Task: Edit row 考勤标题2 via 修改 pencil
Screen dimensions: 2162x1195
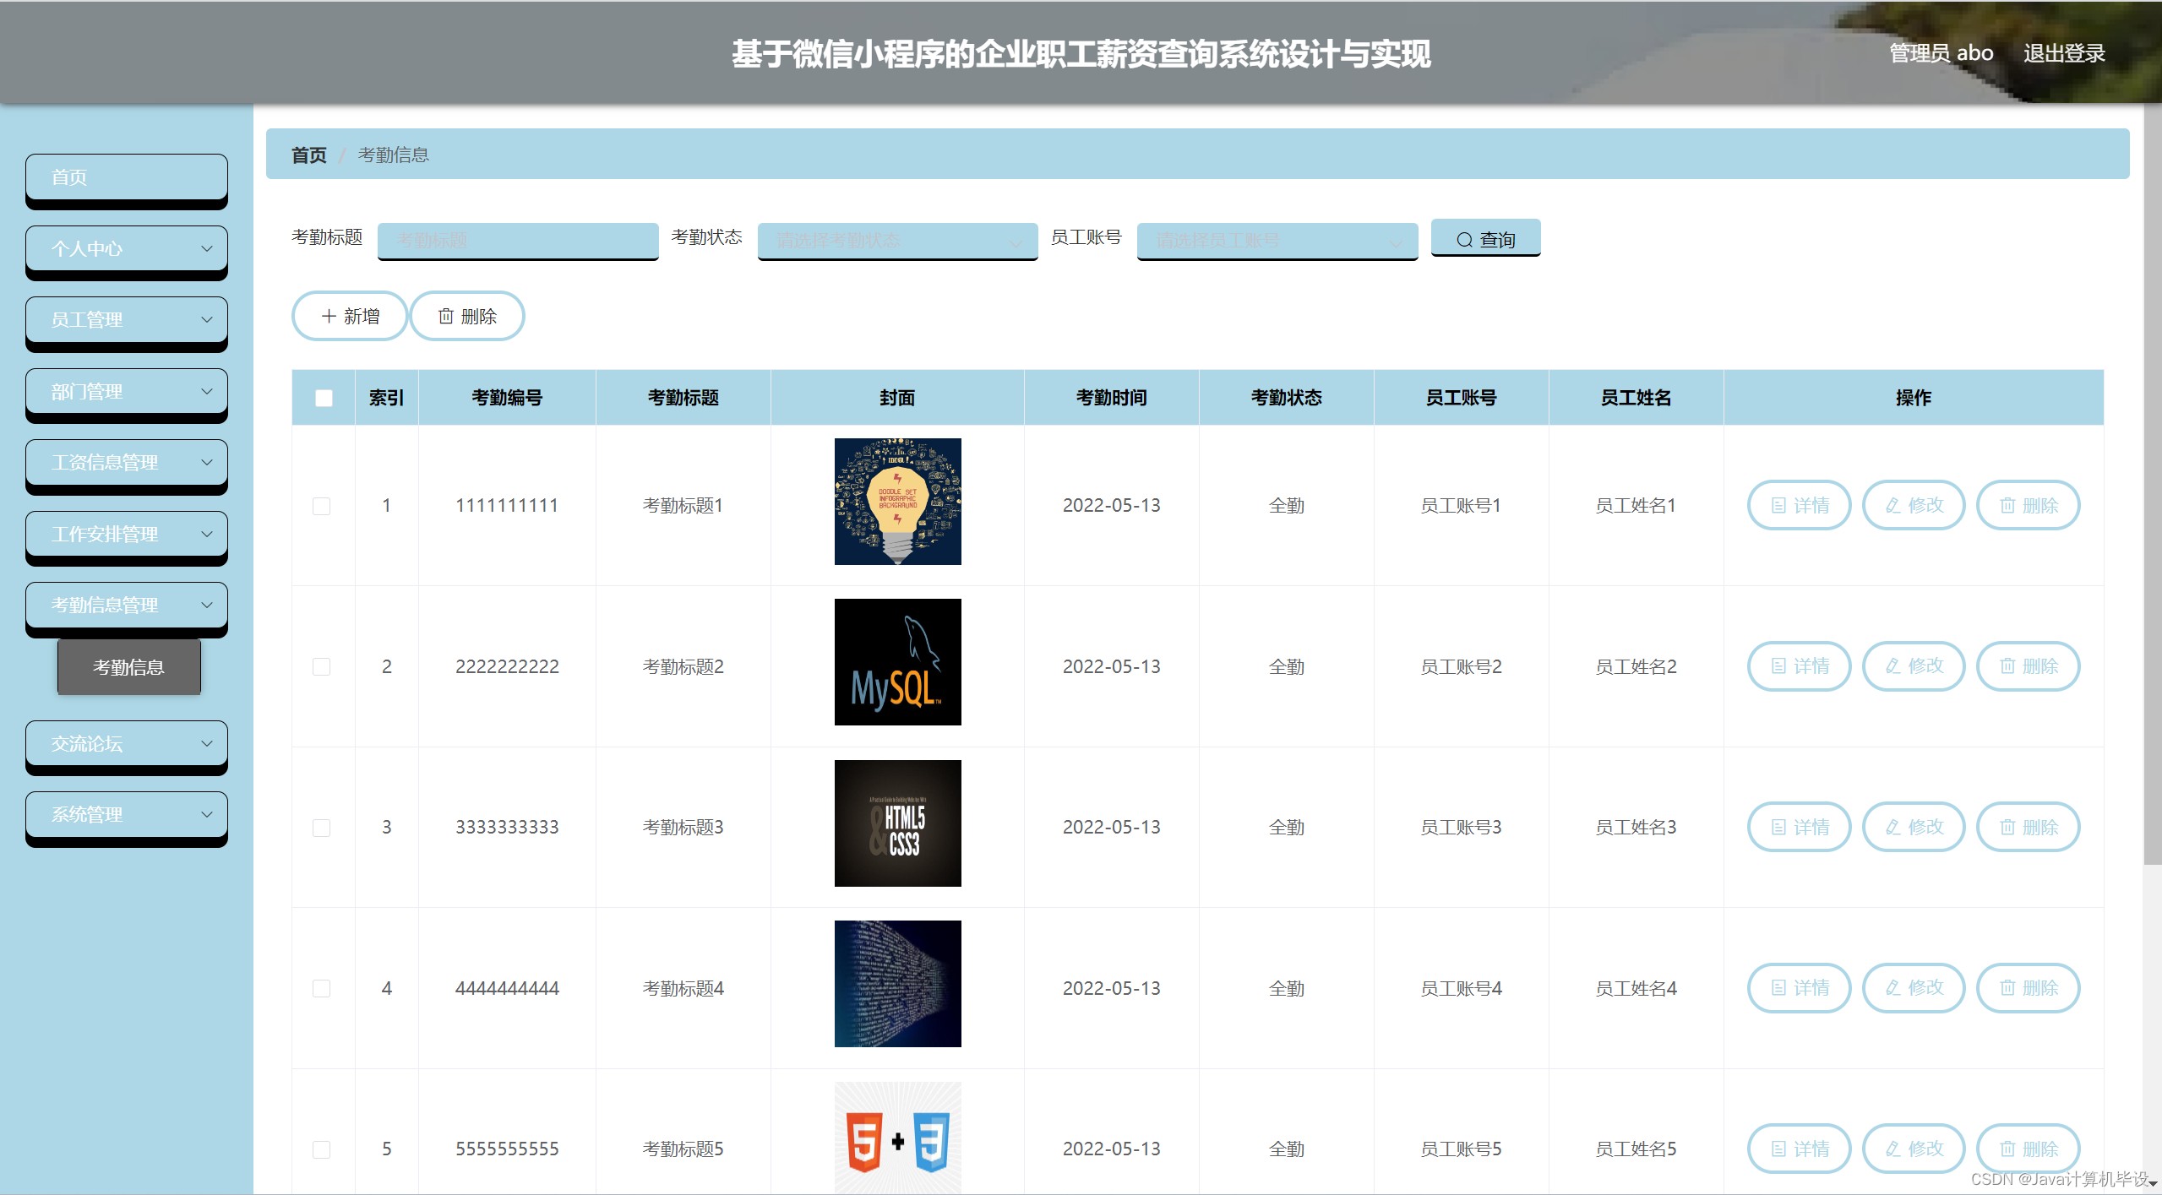Action: (1893, 666)
